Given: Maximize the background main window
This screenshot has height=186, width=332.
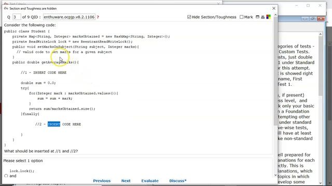Looking at the screenshot, I should click(308, 6).
